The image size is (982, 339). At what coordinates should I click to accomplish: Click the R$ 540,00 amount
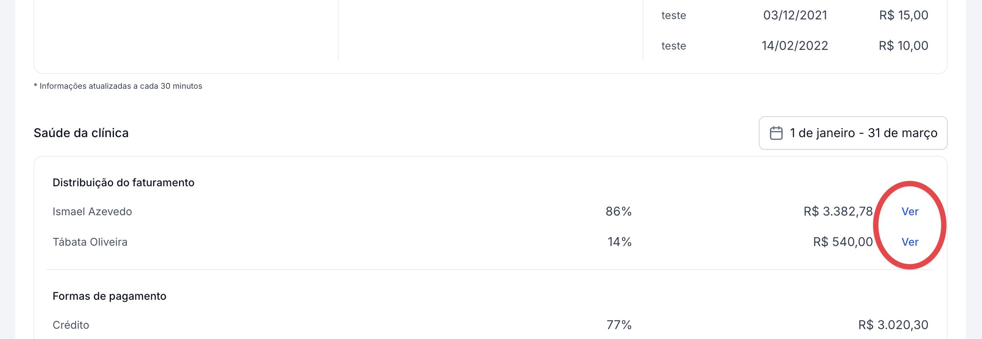click(x=843, y=242)
